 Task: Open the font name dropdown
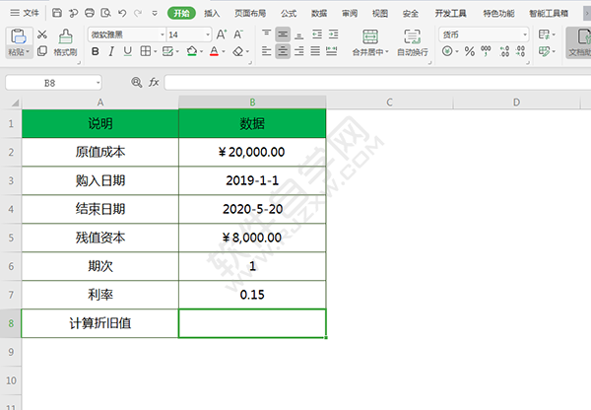point(163,34)
